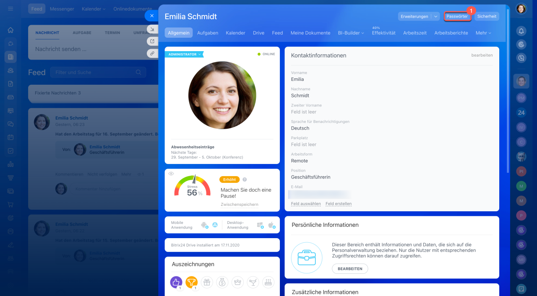This screenshot has height=296, width=537.
Task: Expand the Mehr tab dropdown
Action: [x=483, y=33]
